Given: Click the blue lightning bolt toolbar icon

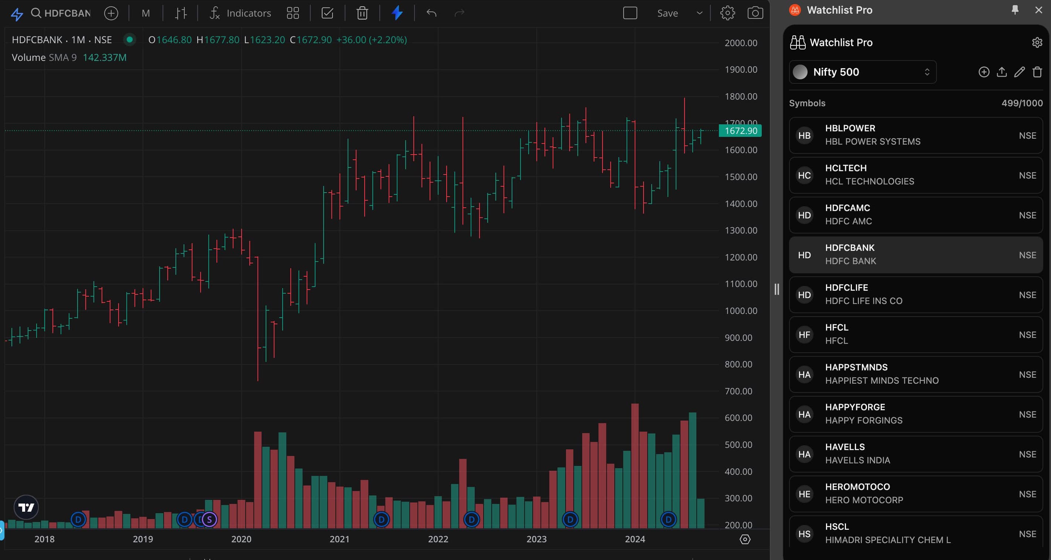Looking at the screenshot, I should [397, 13].
